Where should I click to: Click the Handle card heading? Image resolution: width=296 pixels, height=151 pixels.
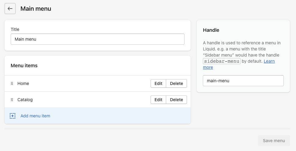coord(211,30)
